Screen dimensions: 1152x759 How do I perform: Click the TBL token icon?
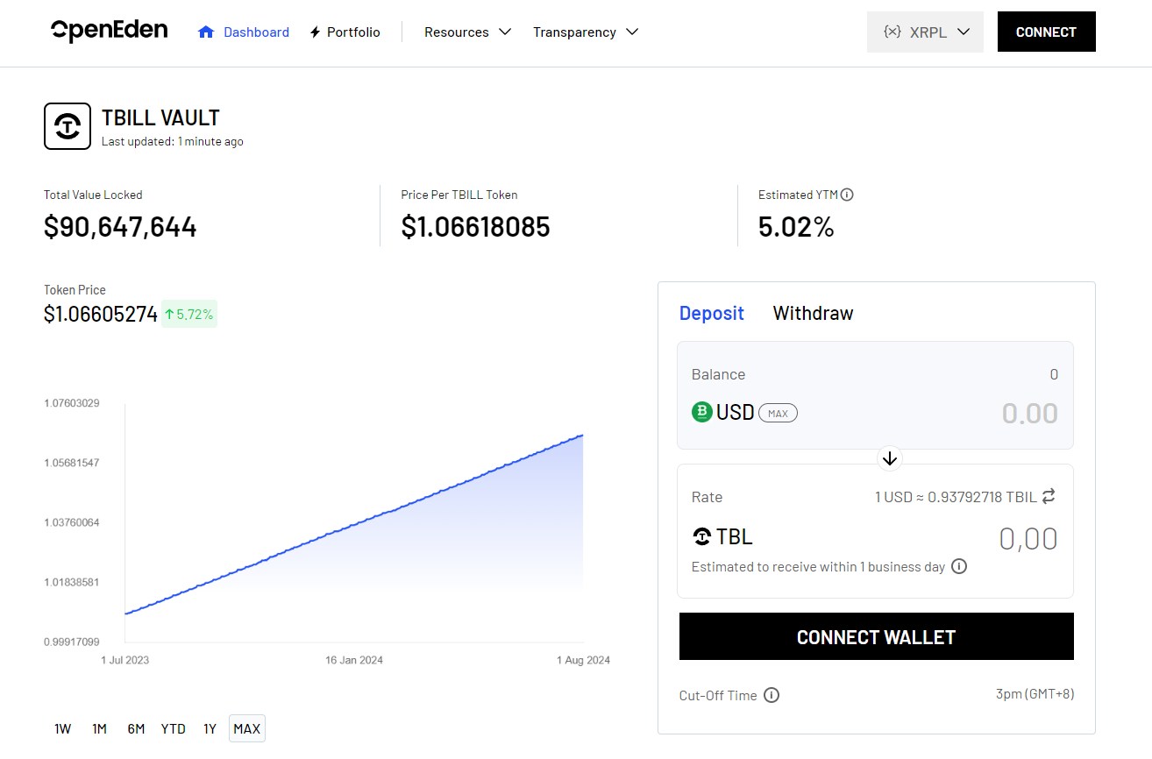(x=702, y=536)
